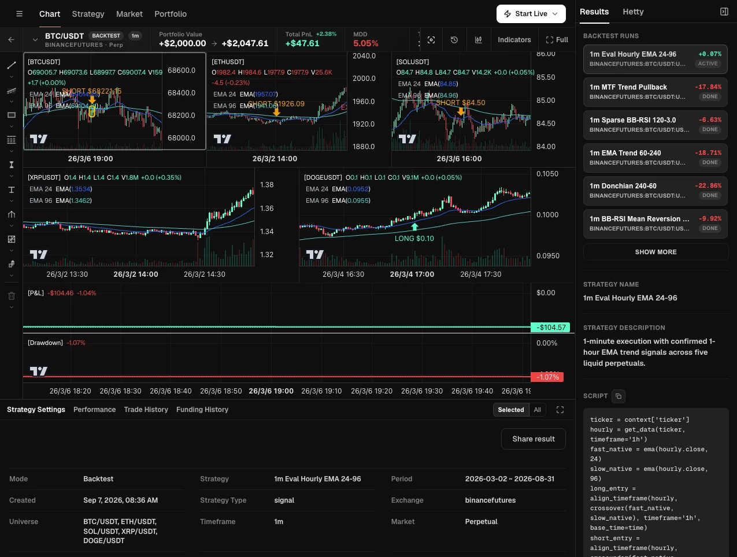
Task: Open the Start Live dropdown
Action: pos(531,14)
